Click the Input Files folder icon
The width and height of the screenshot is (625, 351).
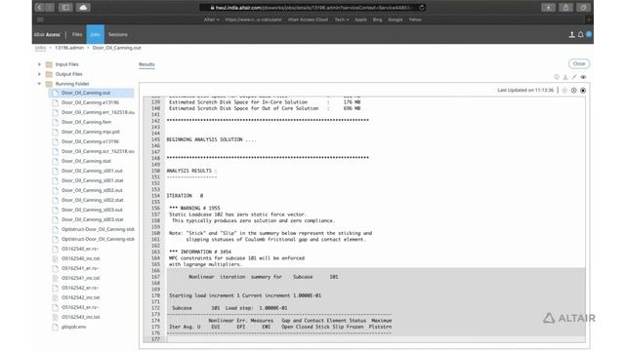[x=49, y=64]
